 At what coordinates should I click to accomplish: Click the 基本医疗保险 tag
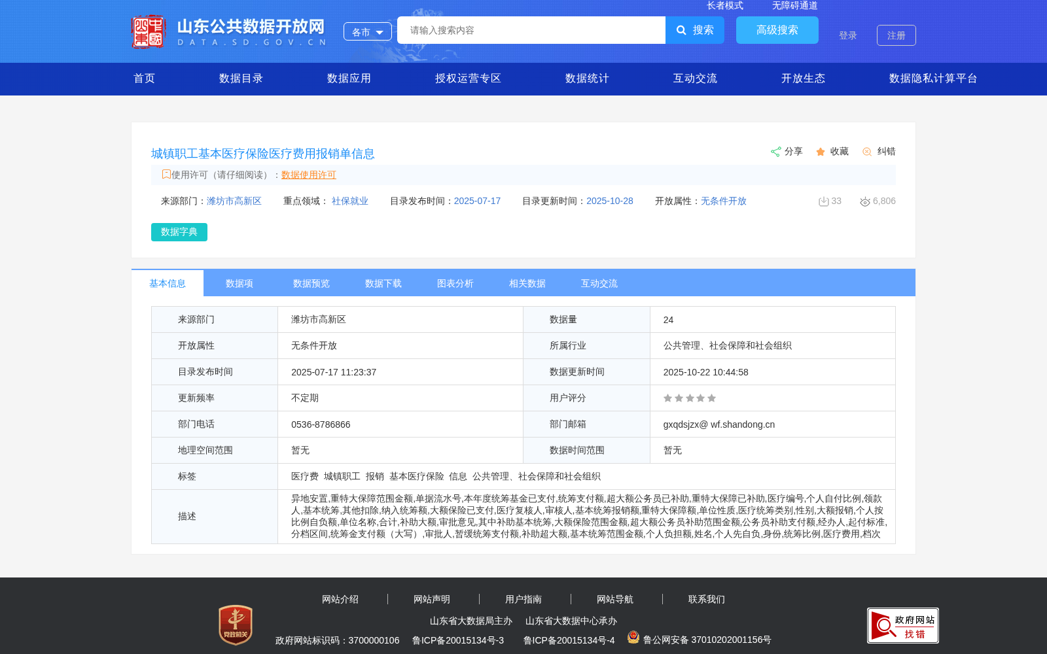(x=417, y=477)
